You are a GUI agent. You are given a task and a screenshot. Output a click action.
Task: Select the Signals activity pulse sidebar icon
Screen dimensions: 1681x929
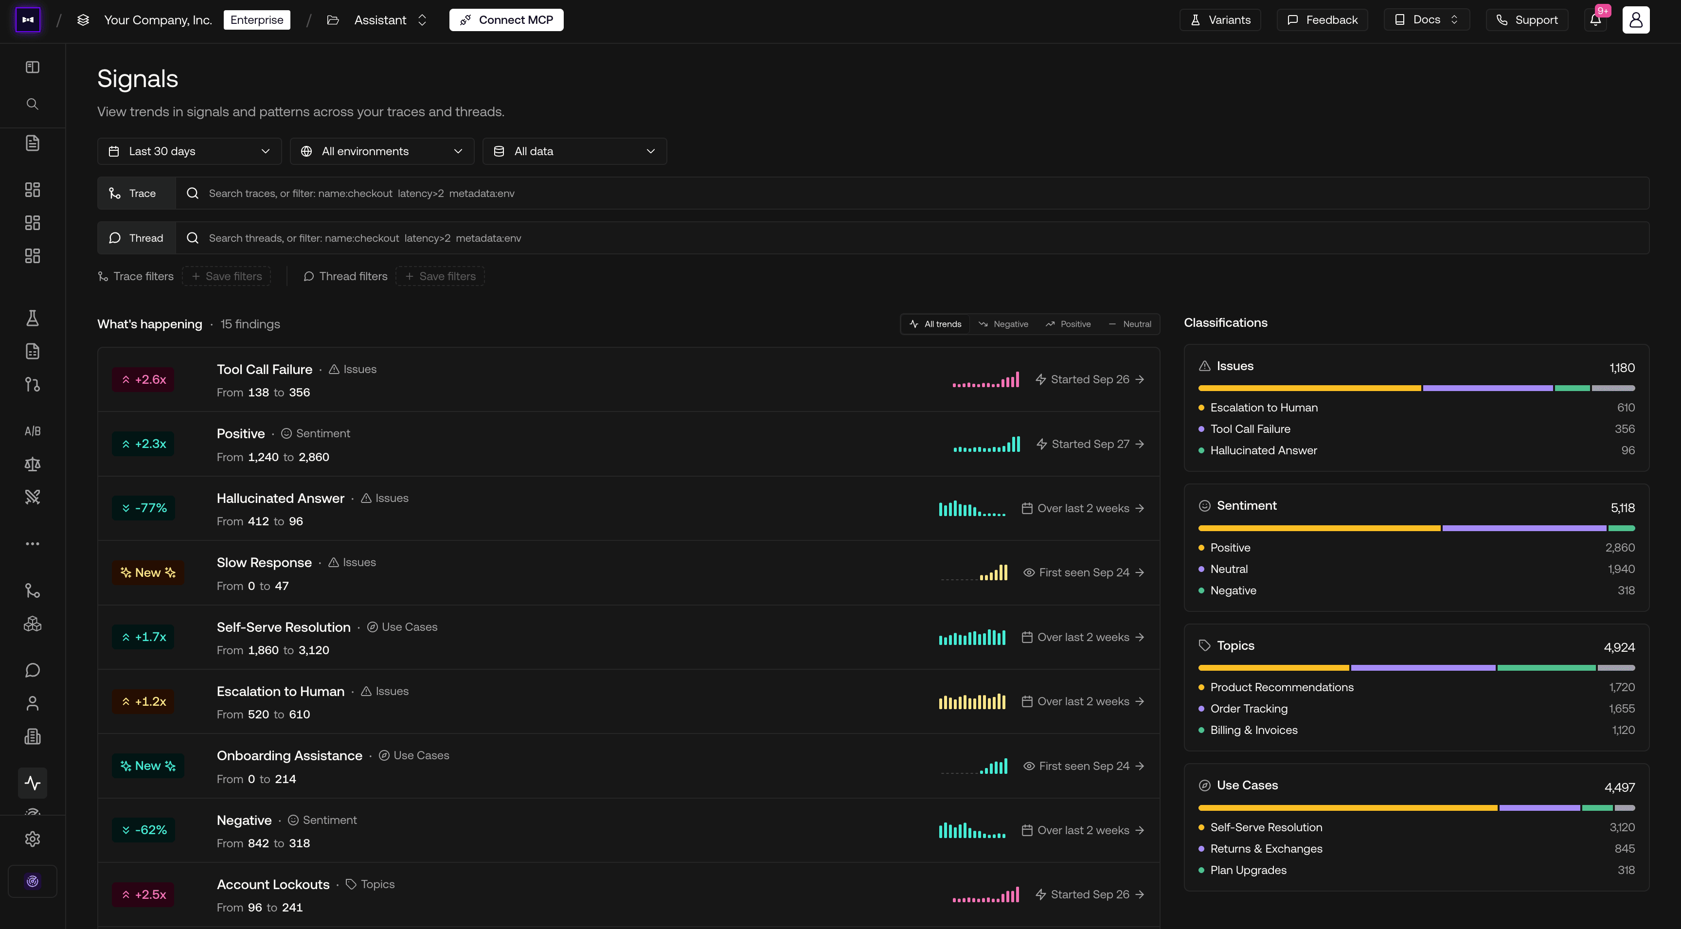(32, 783)
